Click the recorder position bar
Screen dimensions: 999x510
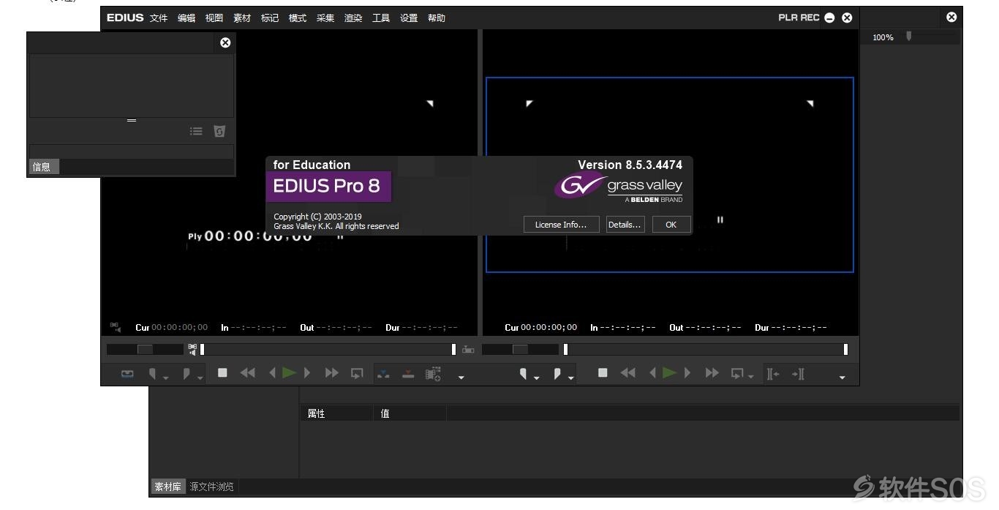click(705, 350)
